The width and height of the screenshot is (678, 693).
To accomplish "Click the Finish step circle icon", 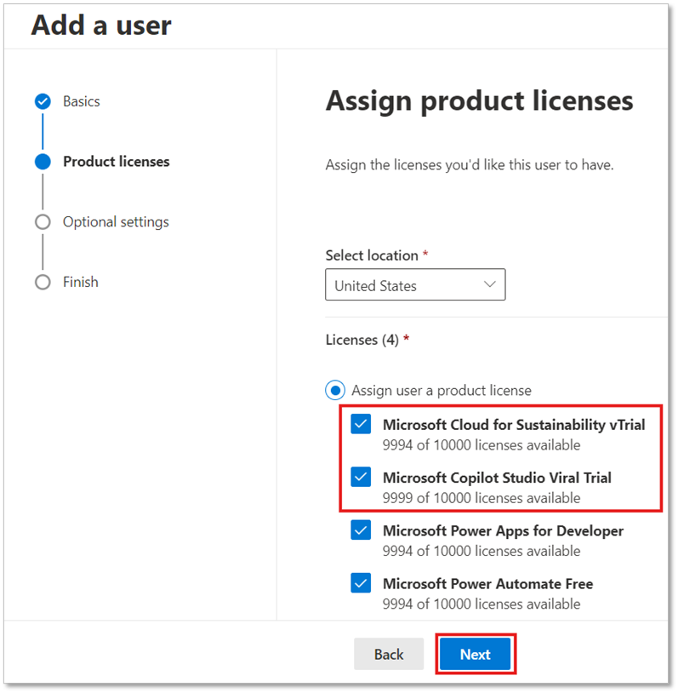I will coord(43,282).
